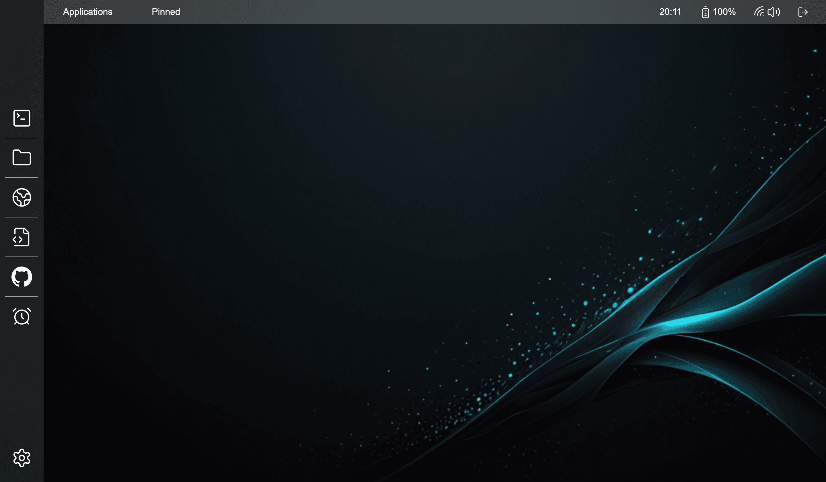Screen dimensions: 826x482
Task: Click the 100% battery percentage text
Action: pos(724,12)
